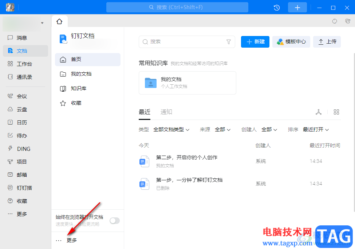355x249 pixels.
Task: Toggle 始终在浏览器打开文档 switch
Action: (115, 221)
